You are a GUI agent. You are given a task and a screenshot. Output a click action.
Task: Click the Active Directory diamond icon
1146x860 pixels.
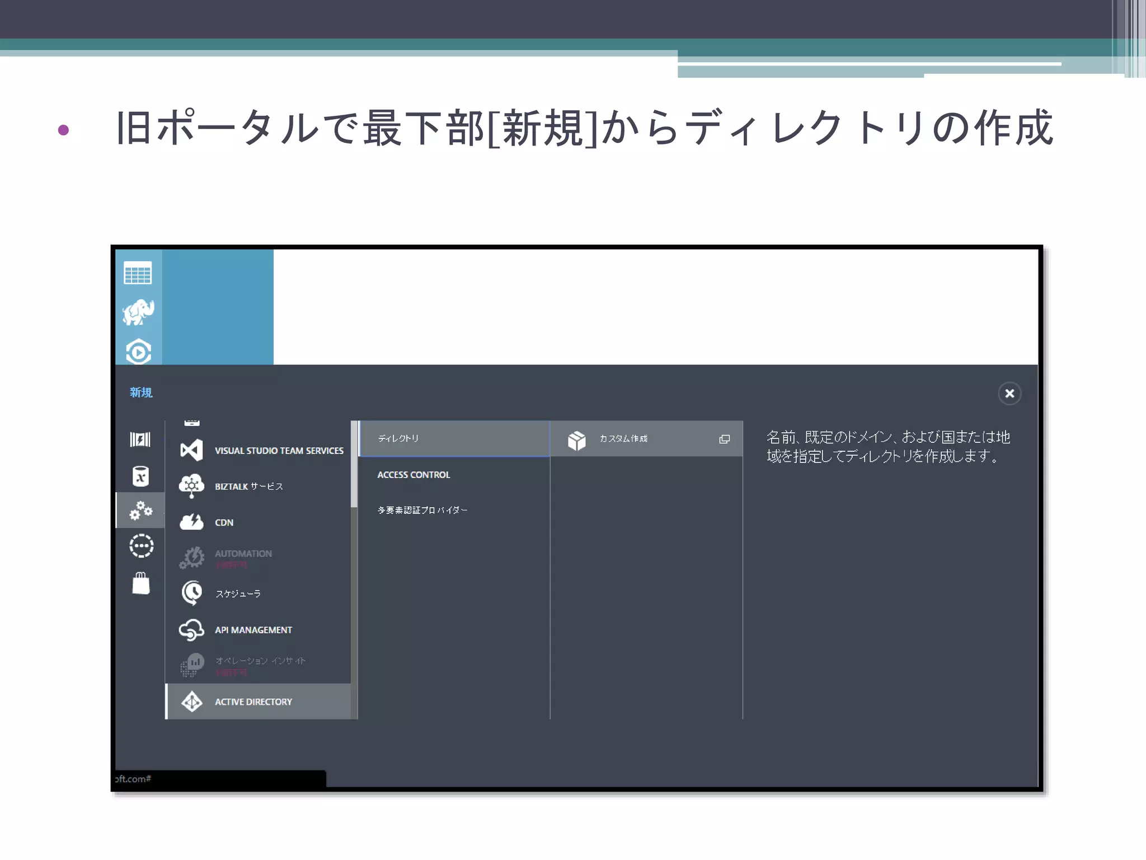(x=192, y=702)
